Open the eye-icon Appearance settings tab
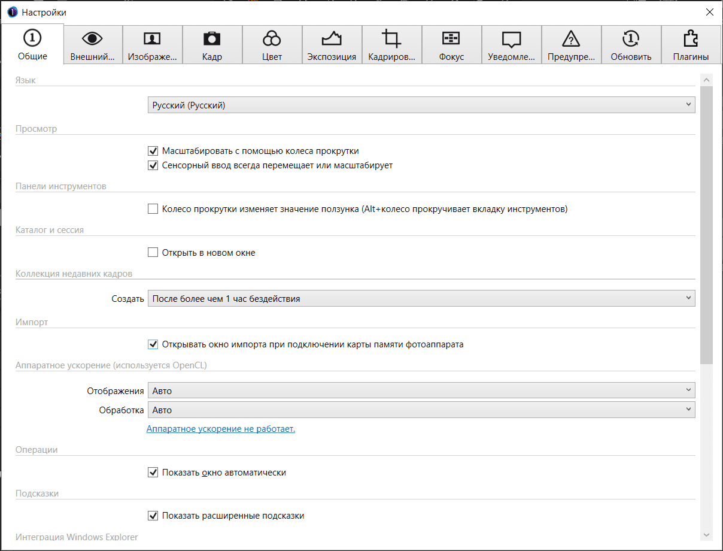723x551 pixels. point(93,45)
